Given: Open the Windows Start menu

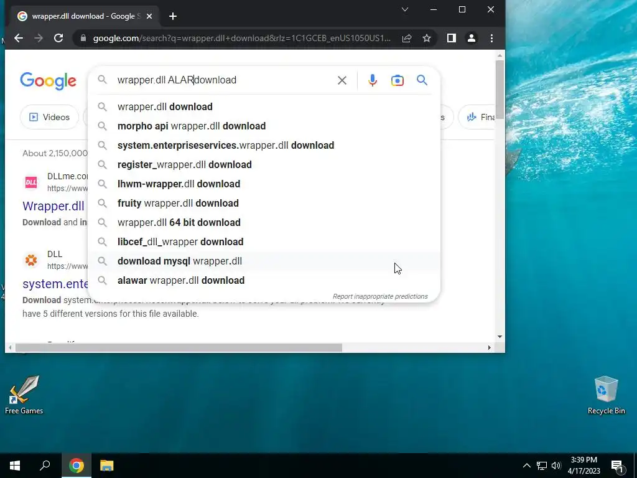Looking at the screenshot, I should (x=15, y=466).
